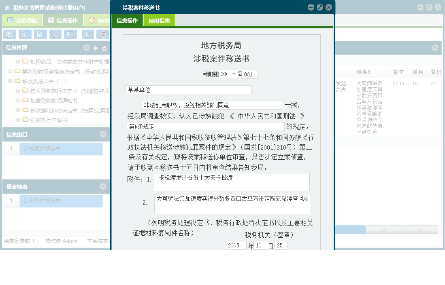Add an item with the plus icon
The width and height of the screenshot is (445, 285).
click(95, 48)
